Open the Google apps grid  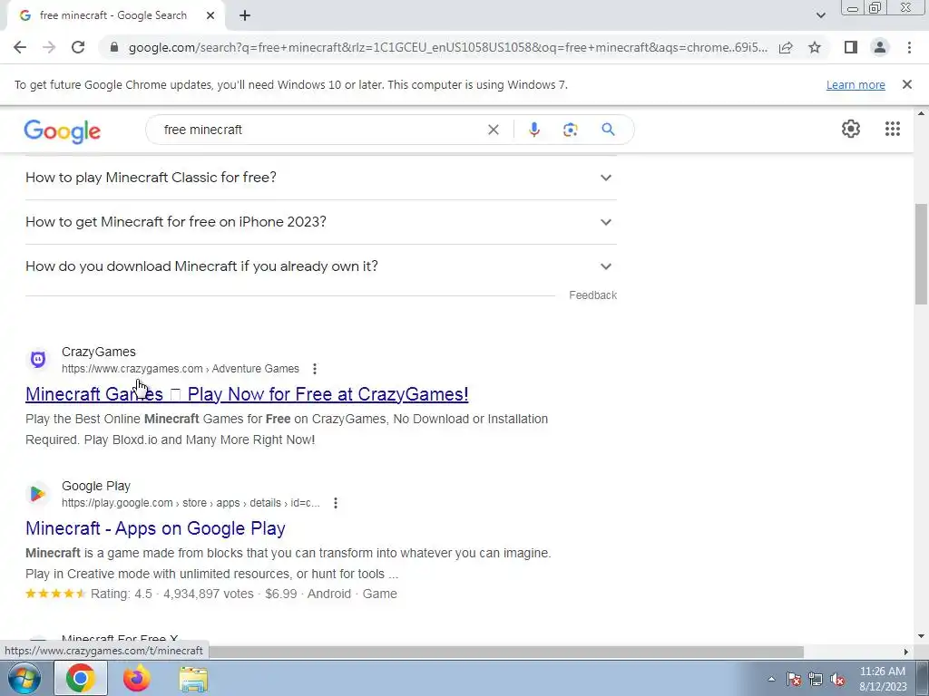point(893,129)
